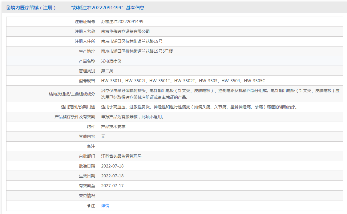Click the 型号规格 label
Screen dimensions: 347x214
coord(87,81)
